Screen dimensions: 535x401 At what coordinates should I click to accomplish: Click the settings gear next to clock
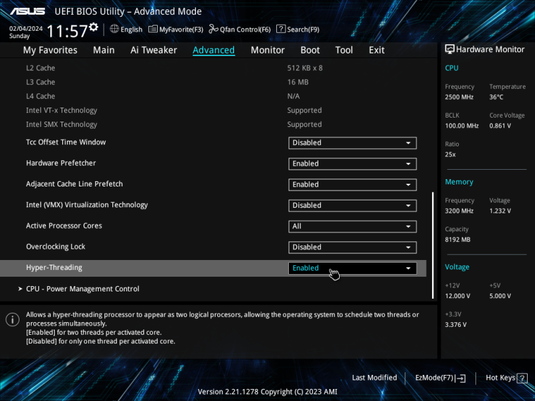(94, 27)
